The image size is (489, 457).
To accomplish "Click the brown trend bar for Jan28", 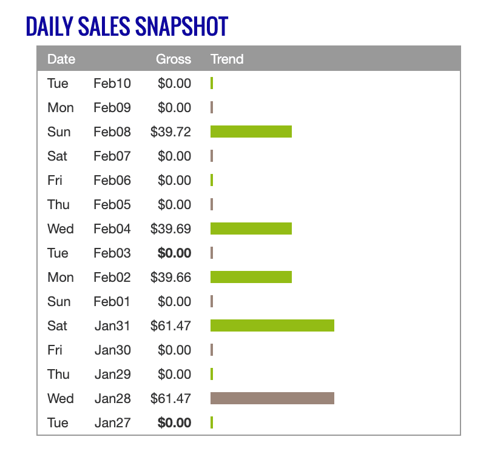I will [272, 398].
